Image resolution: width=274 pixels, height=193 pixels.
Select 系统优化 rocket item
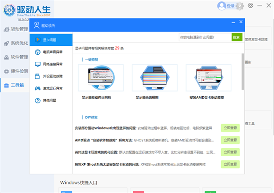tap(16, 43)
